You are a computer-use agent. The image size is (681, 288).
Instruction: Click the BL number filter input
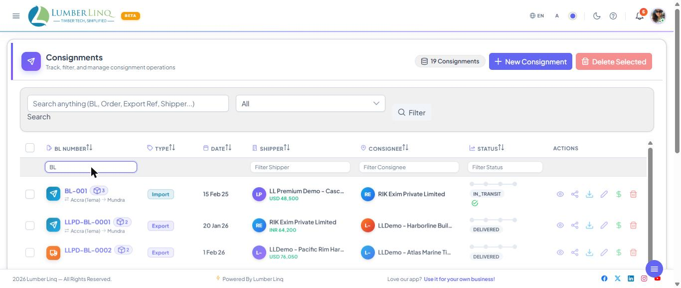click(91, 167)
